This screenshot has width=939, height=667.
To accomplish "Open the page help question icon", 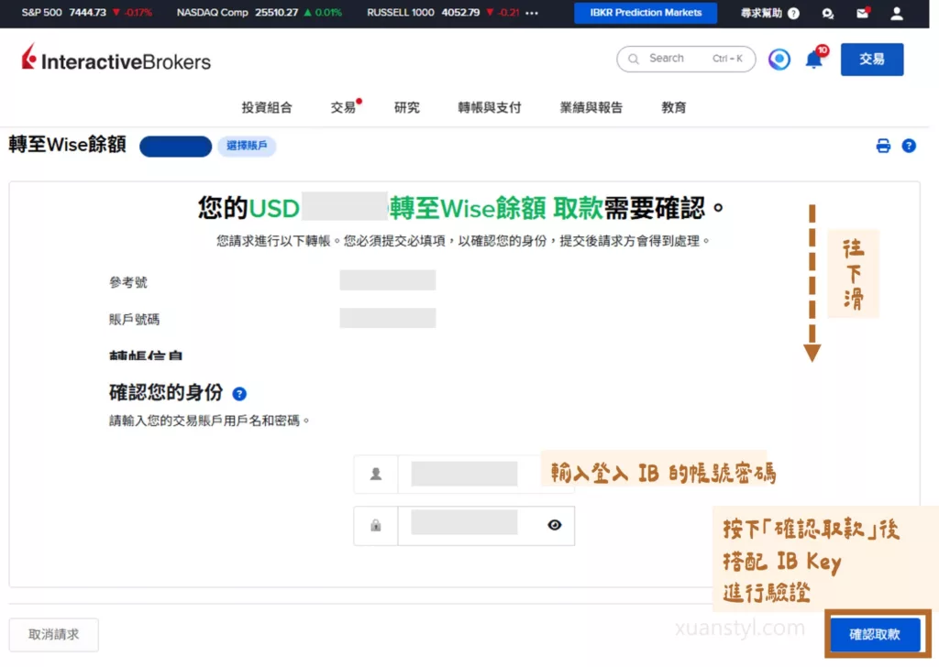I will pos(909,146).
